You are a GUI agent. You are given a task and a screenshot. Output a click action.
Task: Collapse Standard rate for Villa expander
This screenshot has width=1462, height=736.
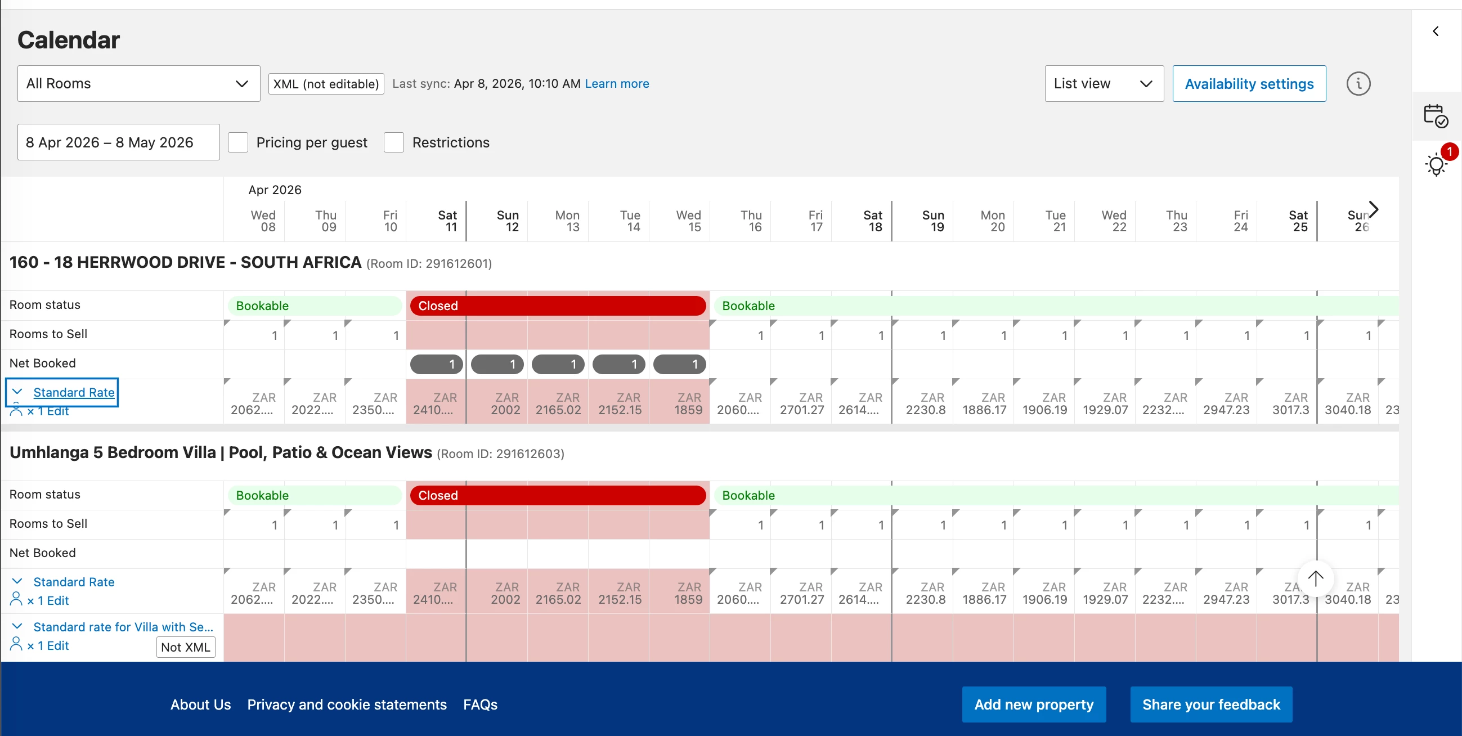point(17,626)
